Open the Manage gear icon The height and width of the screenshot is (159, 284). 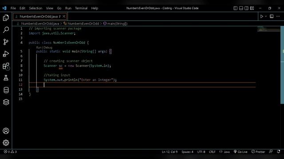tap(6, 143)
